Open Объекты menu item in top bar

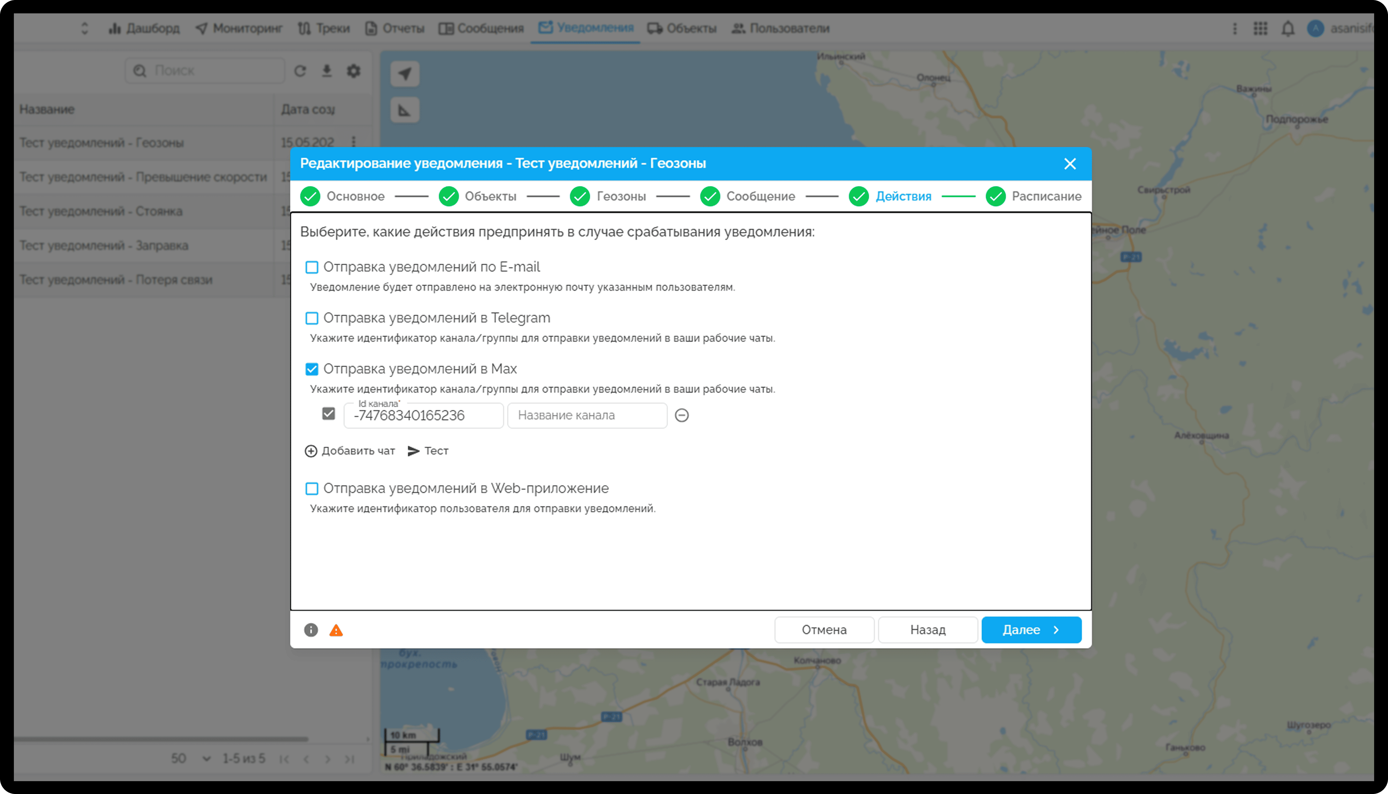(x=682, y=28)
